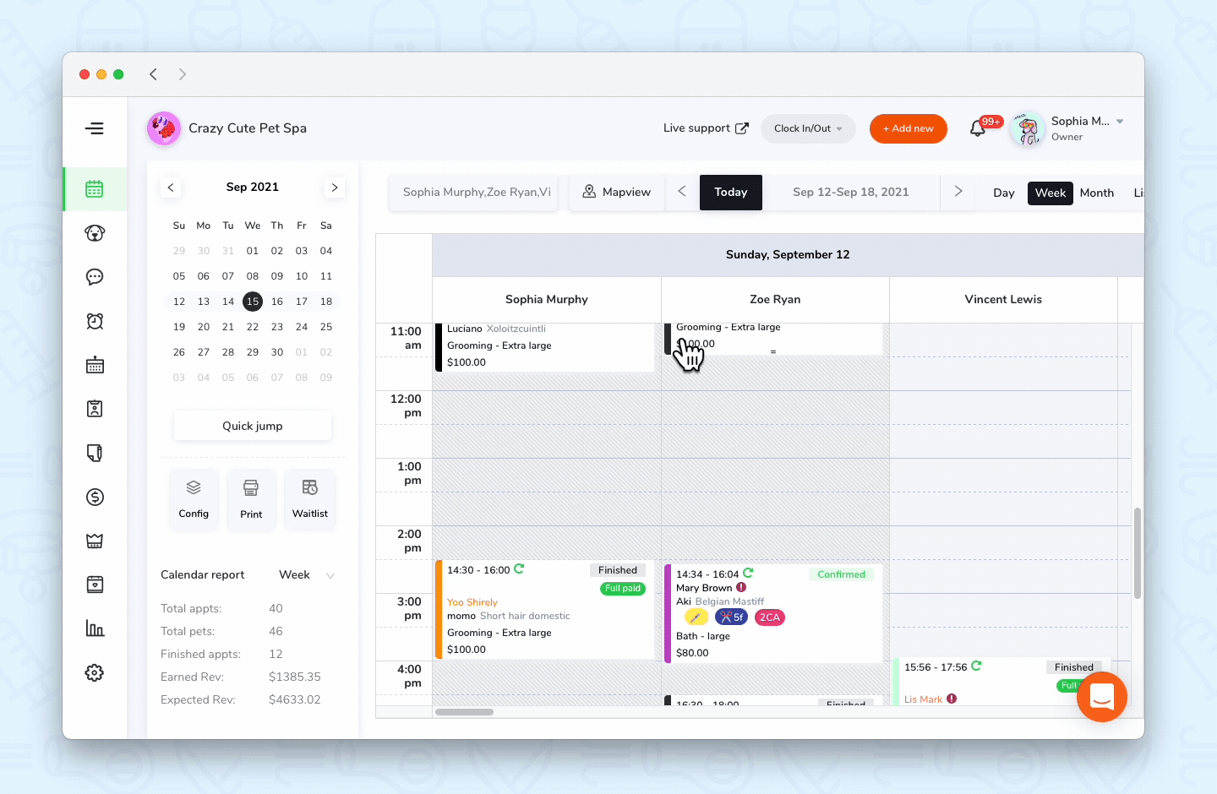The image size is (1217, 794).
Task: Click the Vincent Lewis column header
Action: (x=1003, y=299)
